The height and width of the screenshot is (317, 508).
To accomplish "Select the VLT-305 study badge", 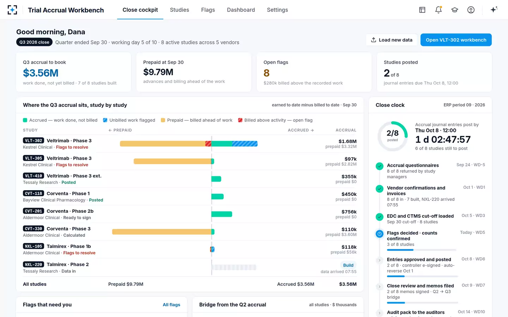I will (34, 158).
